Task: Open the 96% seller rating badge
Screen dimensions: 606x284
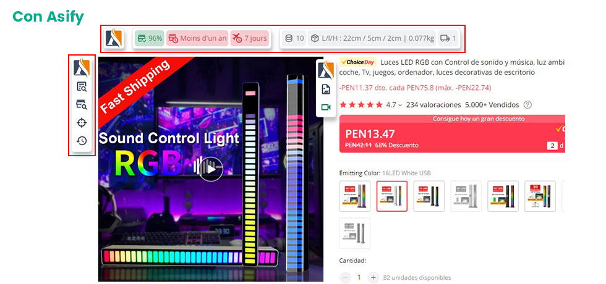Action: click(150, 38)
